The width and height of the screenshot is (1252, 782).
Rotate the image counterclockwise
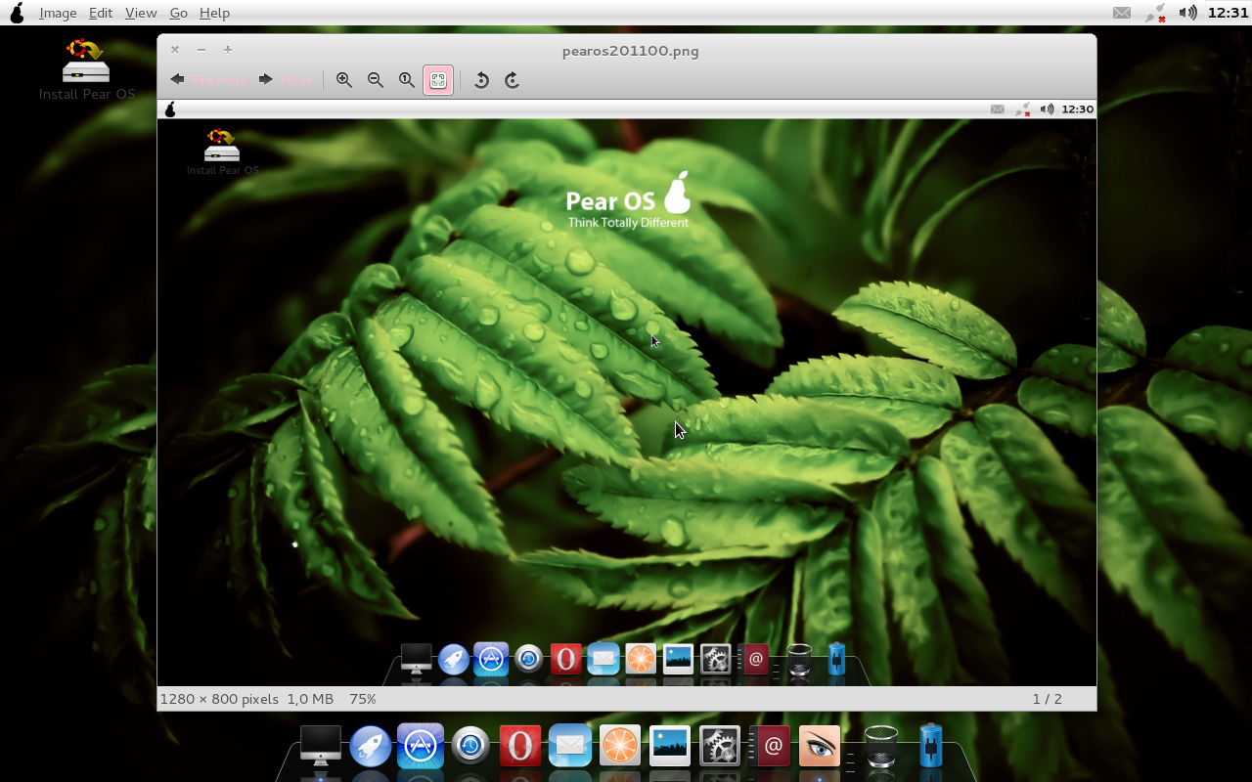coord(480,80)
